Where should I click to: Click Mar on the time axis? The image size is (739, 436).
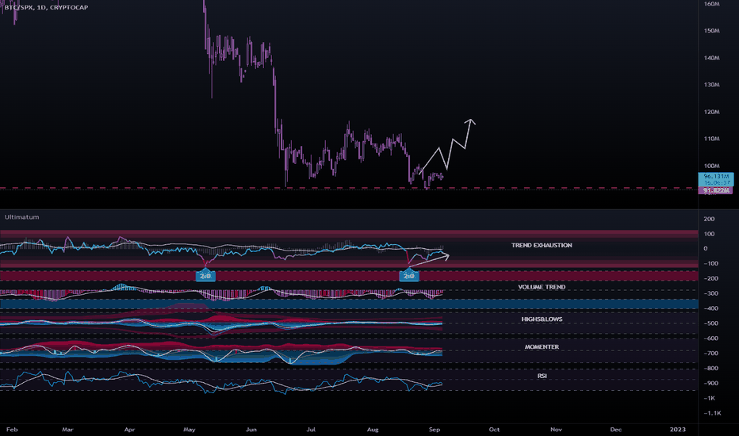click(x=67, y=430)
